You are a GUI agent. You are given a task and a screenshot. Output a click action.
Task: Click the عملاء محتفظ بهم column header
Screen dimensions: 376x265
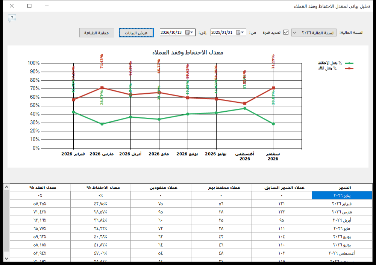[x=221, y=187]
